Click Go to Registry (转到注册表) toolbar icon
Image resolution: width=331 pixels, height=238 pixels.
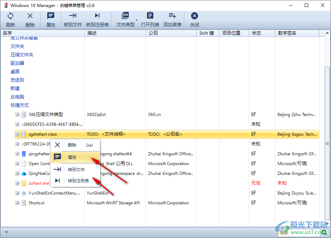pos(97,20)
